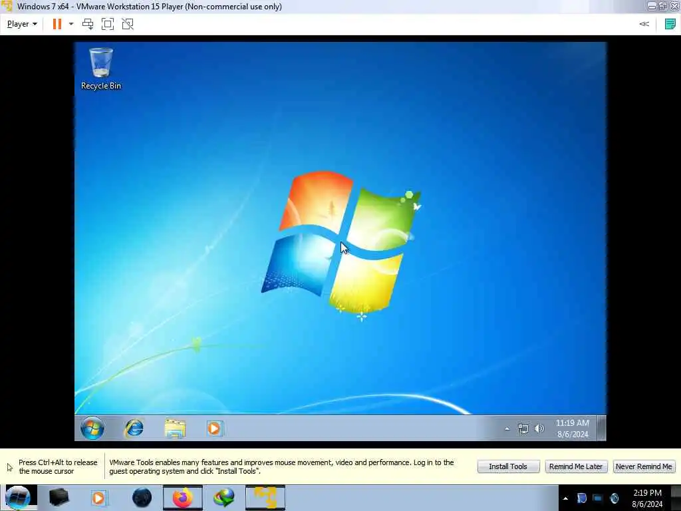Screen dimensions: 681x511
Task: Open the Player menu
Action: (22, 24)
